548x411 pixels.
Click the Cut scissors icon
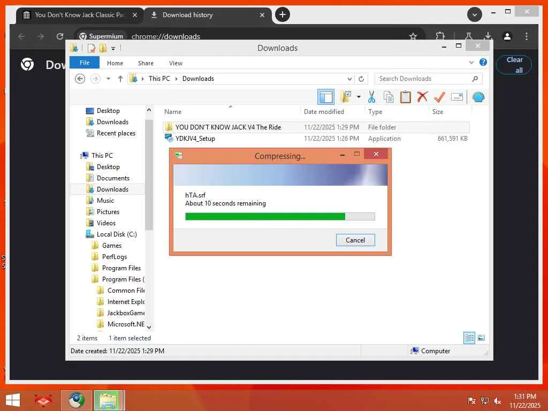point(371,97)
